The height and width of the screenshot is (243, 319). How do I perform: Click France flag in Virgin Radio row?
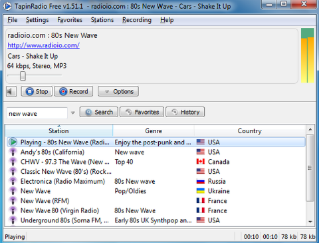(x=201, y=210)
